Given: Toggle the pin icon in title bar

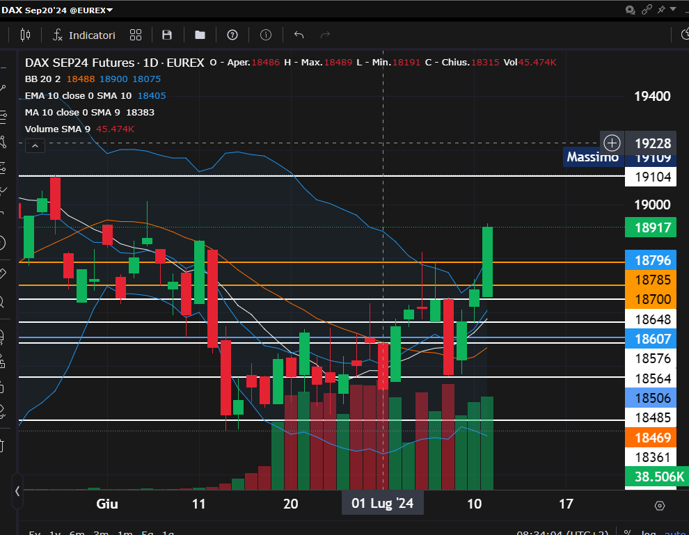Looking at the screenshot, I should tap(662, 9).
